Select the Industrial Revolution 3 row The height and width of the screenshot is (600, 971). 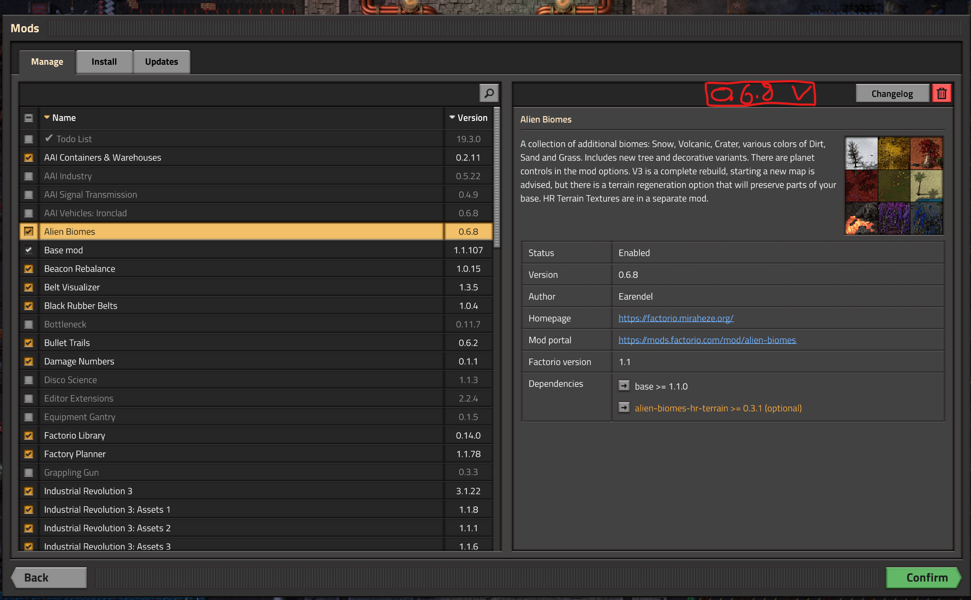256,491
